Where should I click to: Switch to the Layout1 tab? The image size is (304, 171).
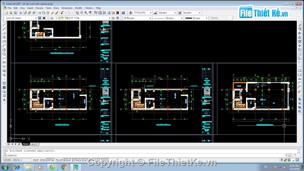point(34,144)
